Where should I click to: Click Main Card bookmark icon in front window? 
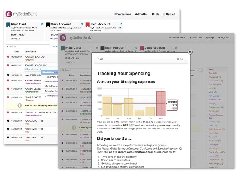tap(63, 48)
